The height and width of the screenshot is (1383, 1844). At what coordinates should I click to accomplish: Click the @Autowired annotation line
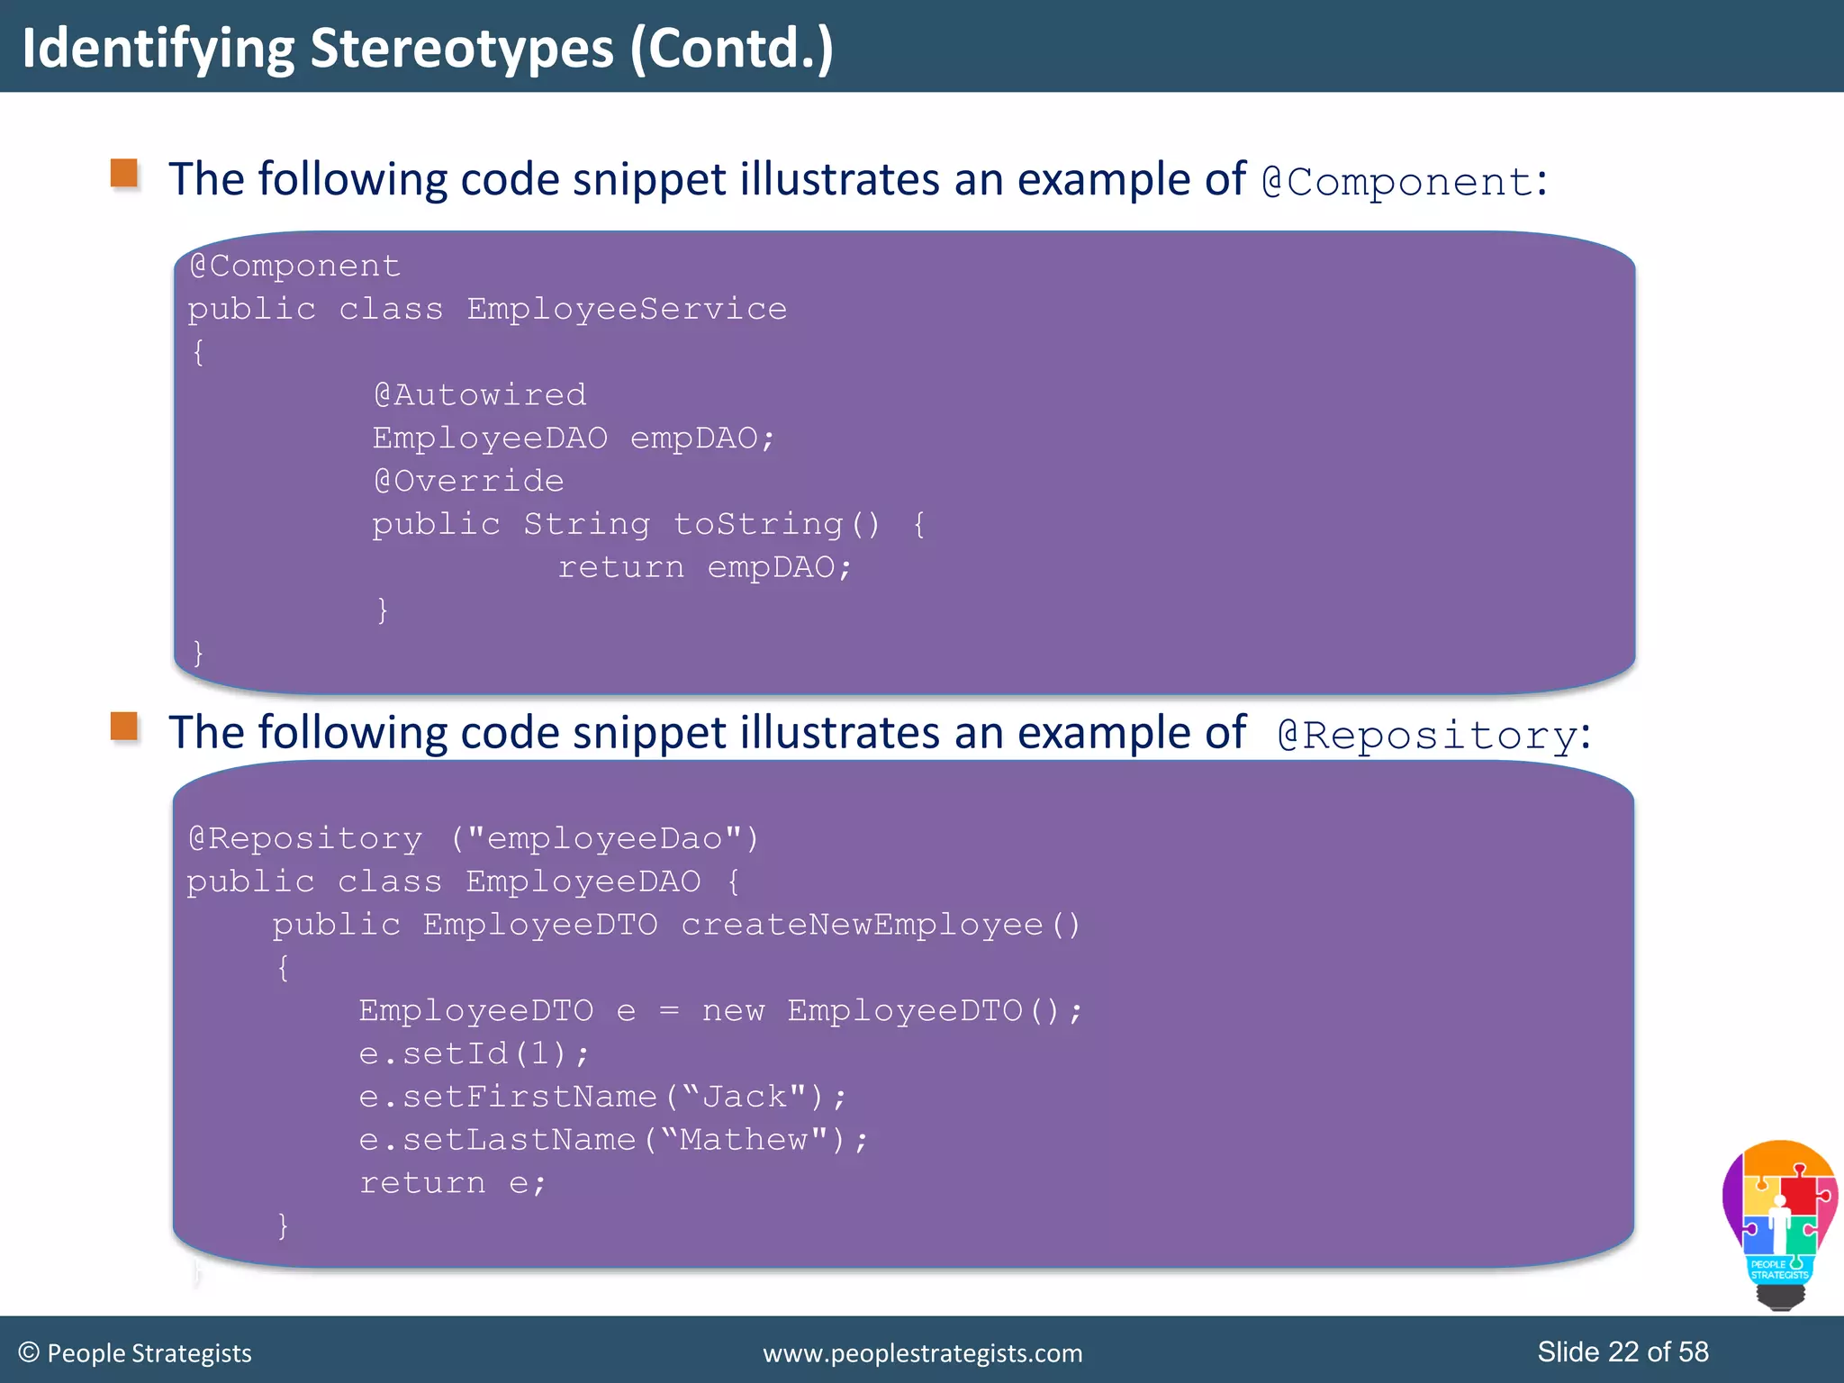pyautogui.click(x=480, y=394)
